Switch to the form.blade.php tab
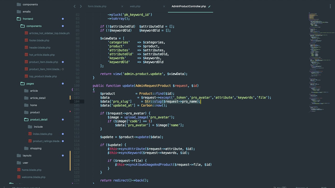The width and height of the screenshot is (335, 188). pos(97,6)
